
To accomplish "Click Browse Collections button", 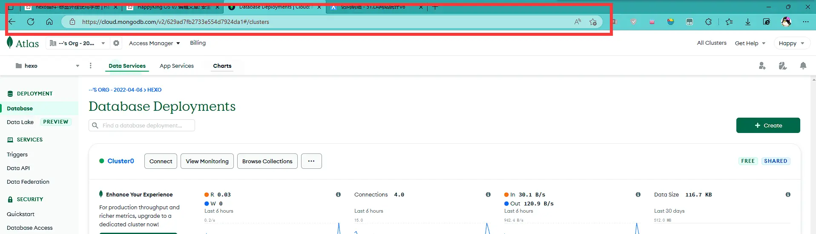I will tap(267, 161).
